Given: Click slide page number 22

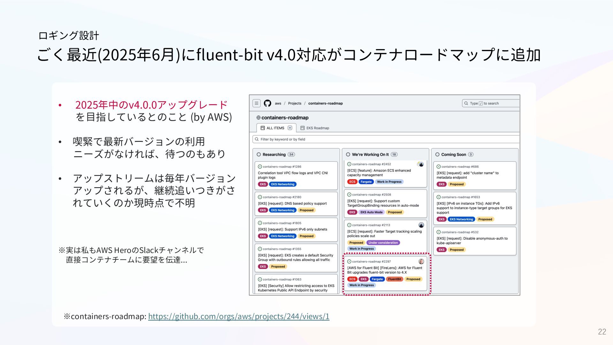Looking at the screenshot, I should 602,332.
